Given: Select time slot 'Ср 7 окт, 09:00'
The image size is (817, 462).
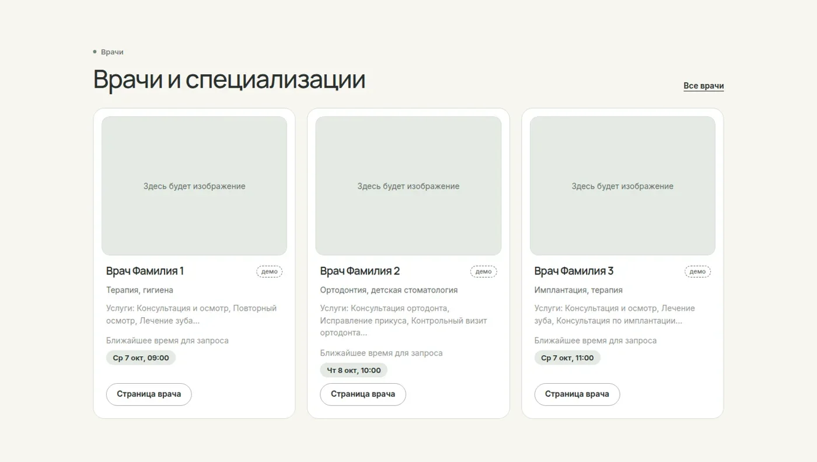Looking at the screenshot, I should point(141,358).
